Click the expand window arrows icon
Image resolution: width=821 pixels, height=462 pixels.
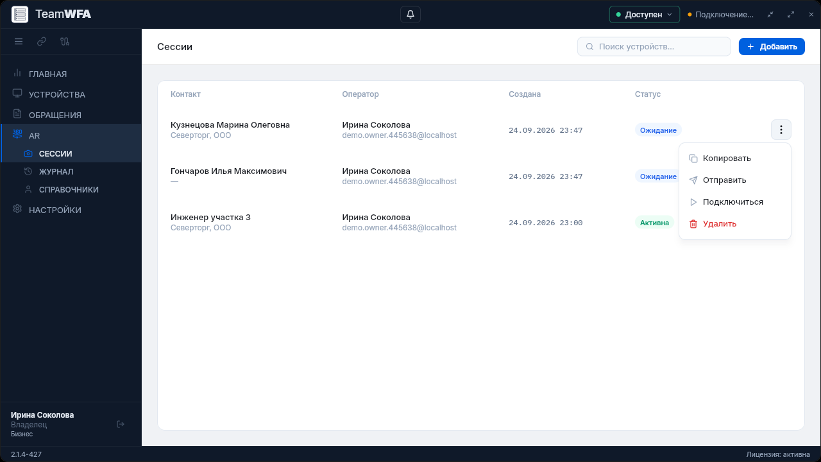coord(791,14)
